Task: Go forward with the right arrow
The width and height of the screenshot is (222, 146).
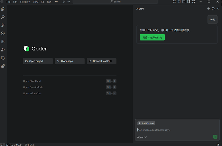Action: click(69, 2)
